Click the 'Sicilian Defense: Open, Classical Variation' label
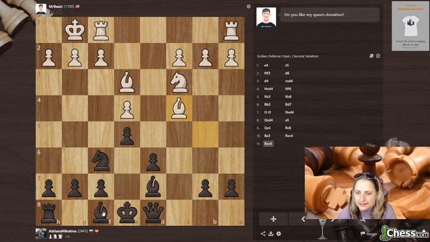Image resolution: width=430 pixels, height=242 pixels. 288,56
